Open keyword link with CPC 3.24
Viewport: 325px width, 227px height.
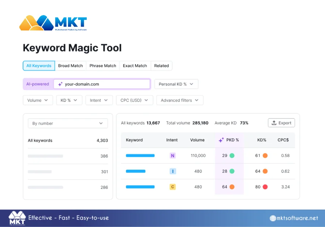pos(140,187)
